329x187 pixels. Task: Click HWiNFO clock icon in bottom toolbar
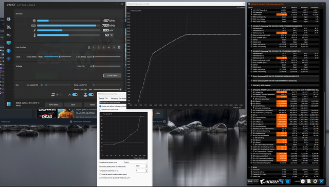[x=303, y=181]
